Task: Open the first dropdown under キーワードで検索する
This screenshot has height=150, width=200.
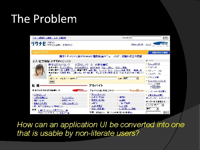Action: click(x=155, y=105)
